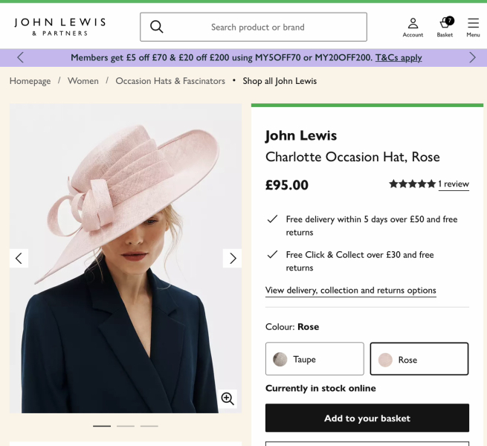This screenshot has width=487, height=446.
Task: Open the hamburger Menu icon
Action: coord(473,28)
